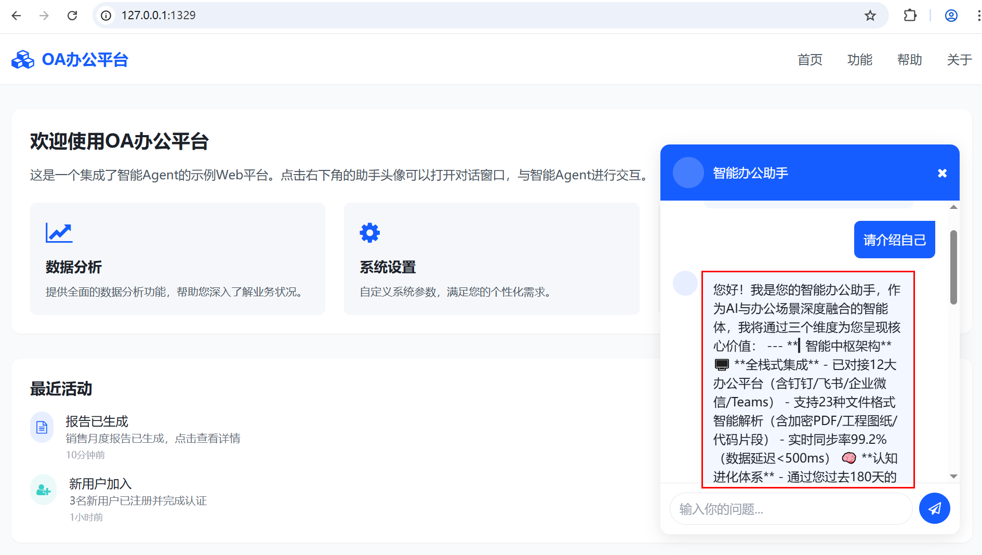Click the 请介绍自己 user message bubble
Image resolution: width=982 pixels, height=555 pixels.
895,240
